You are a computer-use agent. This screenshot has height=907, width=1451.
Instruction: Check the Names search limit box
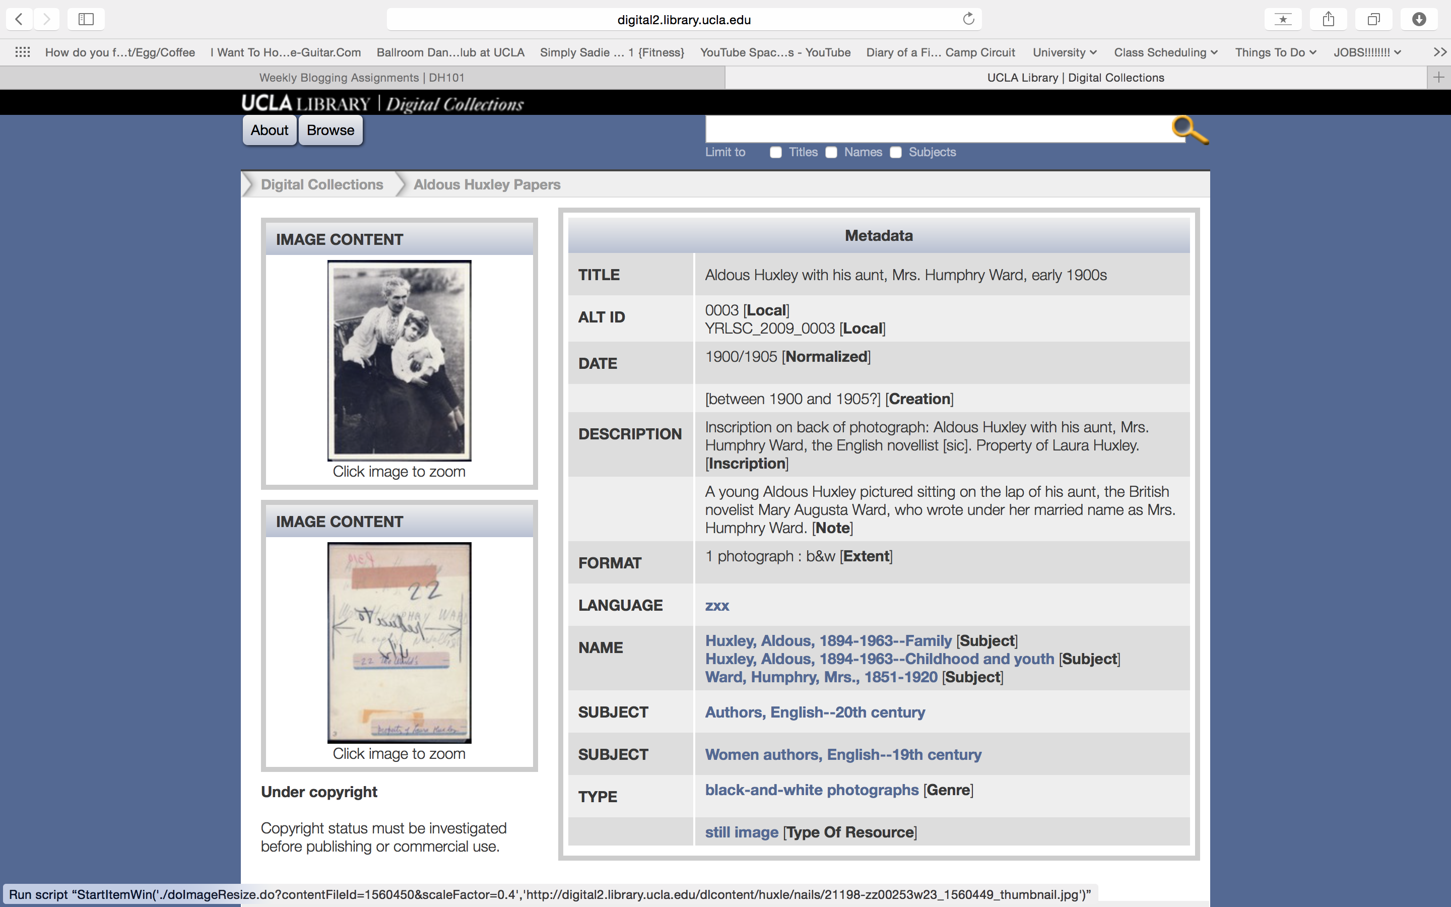pos(831,152)
